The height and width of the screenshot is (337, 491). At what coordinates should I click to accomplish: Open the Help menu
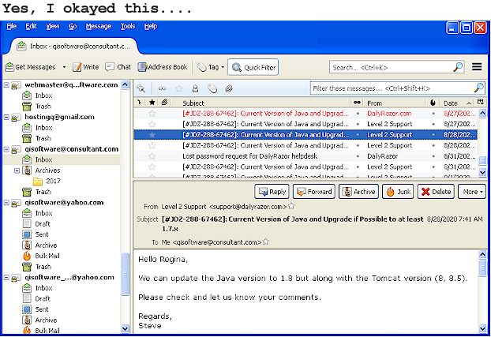click(x=151, y=26)
